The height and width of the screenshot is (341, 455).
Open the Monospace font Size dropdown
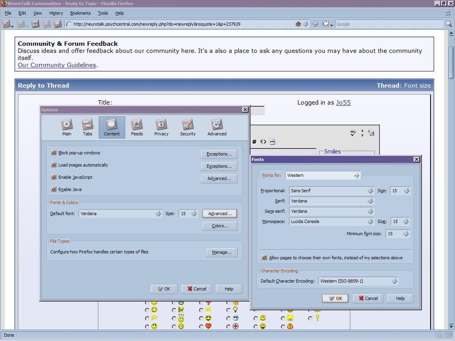pyautogui.click(x=400, y=222)
